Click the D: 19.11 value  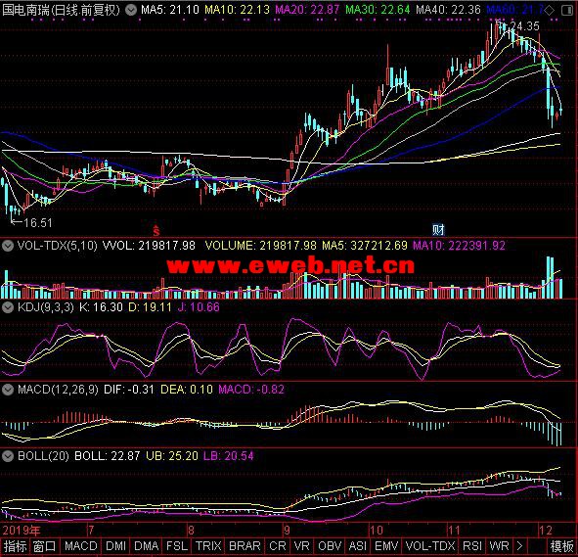(x=150, y=307)
